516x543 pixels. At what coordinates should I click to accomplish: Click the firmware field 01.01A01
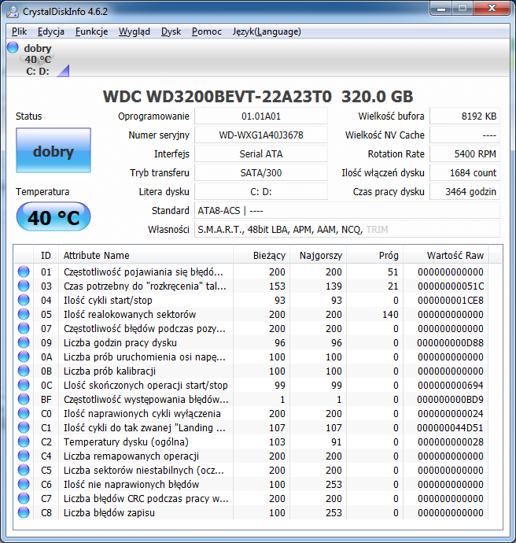(x=261, y=116)
